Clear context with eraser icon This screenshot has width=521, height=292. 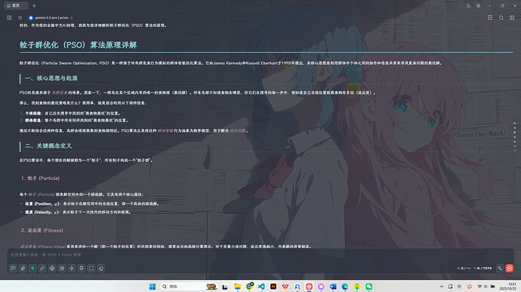click(101, 268)
